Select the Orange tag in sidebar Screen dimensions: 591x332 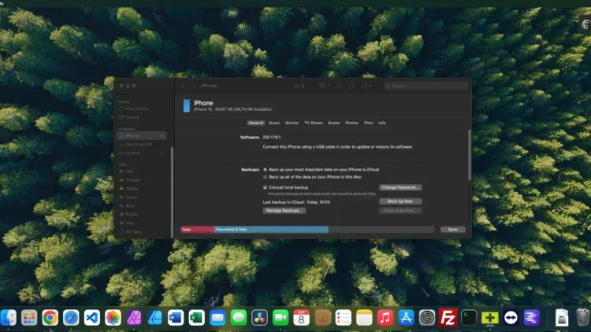(x=132, y=180)
